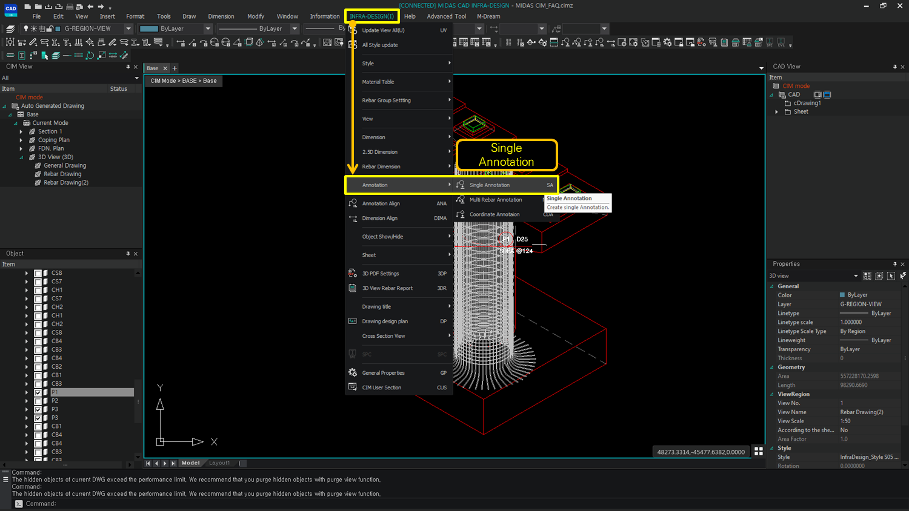Expand the Sheet node in CAD View
909x511 pixels.
pyautogui.click(x=777, y=111)
